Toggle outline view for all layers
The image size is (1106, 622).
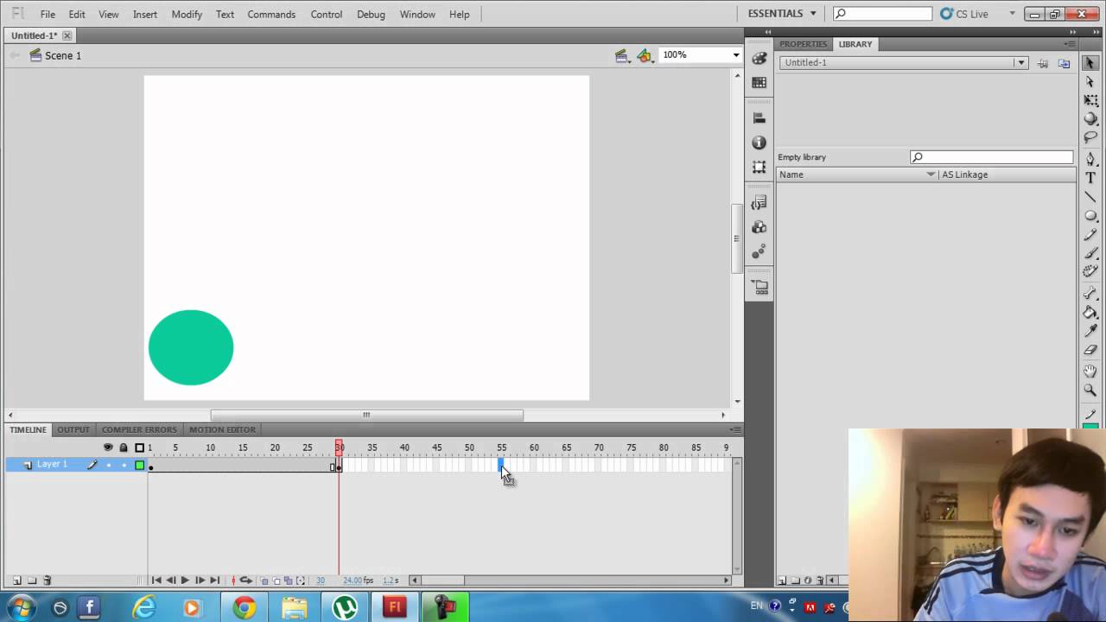pyautogui.click(x=139, y=447)
